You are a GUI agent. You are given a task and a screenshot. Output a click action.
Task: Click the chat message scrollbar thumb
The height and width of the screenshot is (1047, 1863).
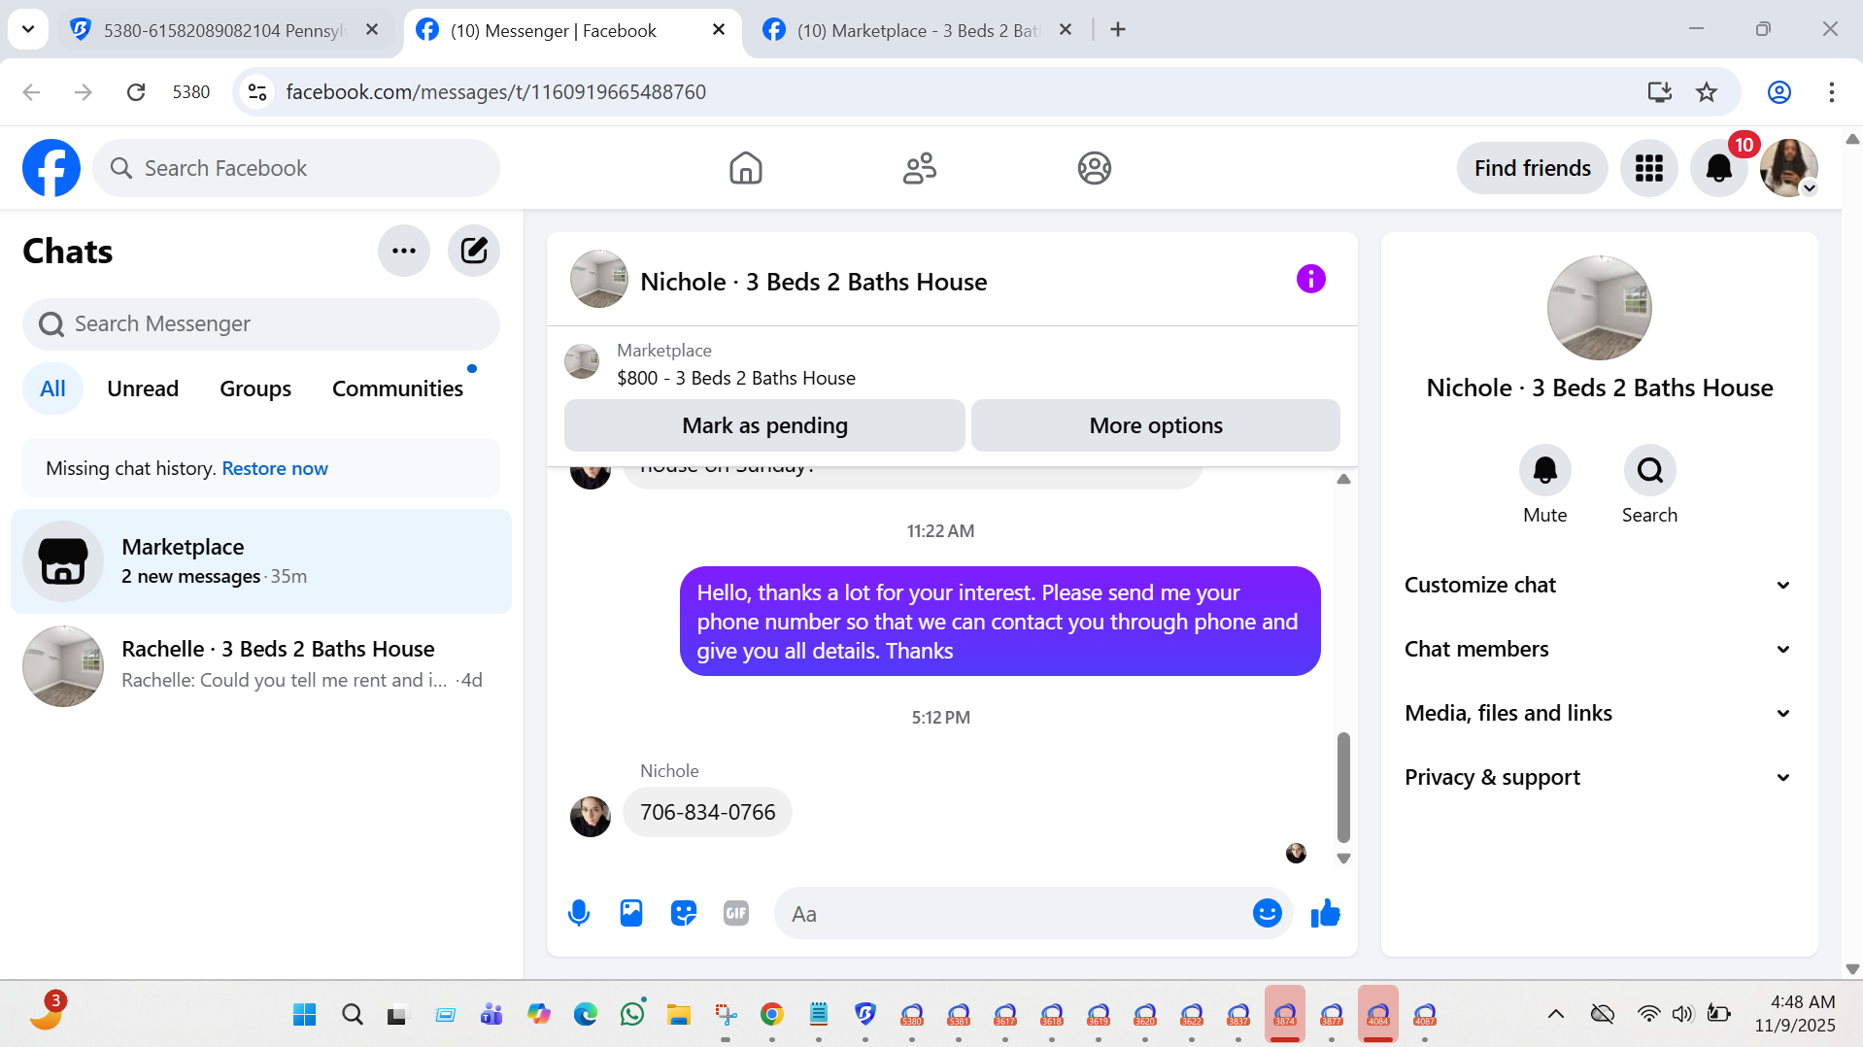(1343, 787)
